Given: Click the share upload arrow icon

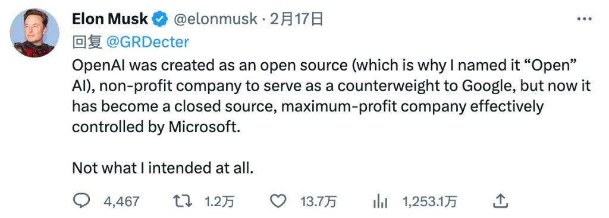Looking at the screenshot, I should pyautogui.click(x=501, y=201).
